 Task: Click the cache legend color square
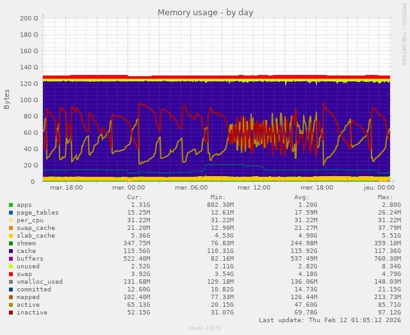click(11, 251)
